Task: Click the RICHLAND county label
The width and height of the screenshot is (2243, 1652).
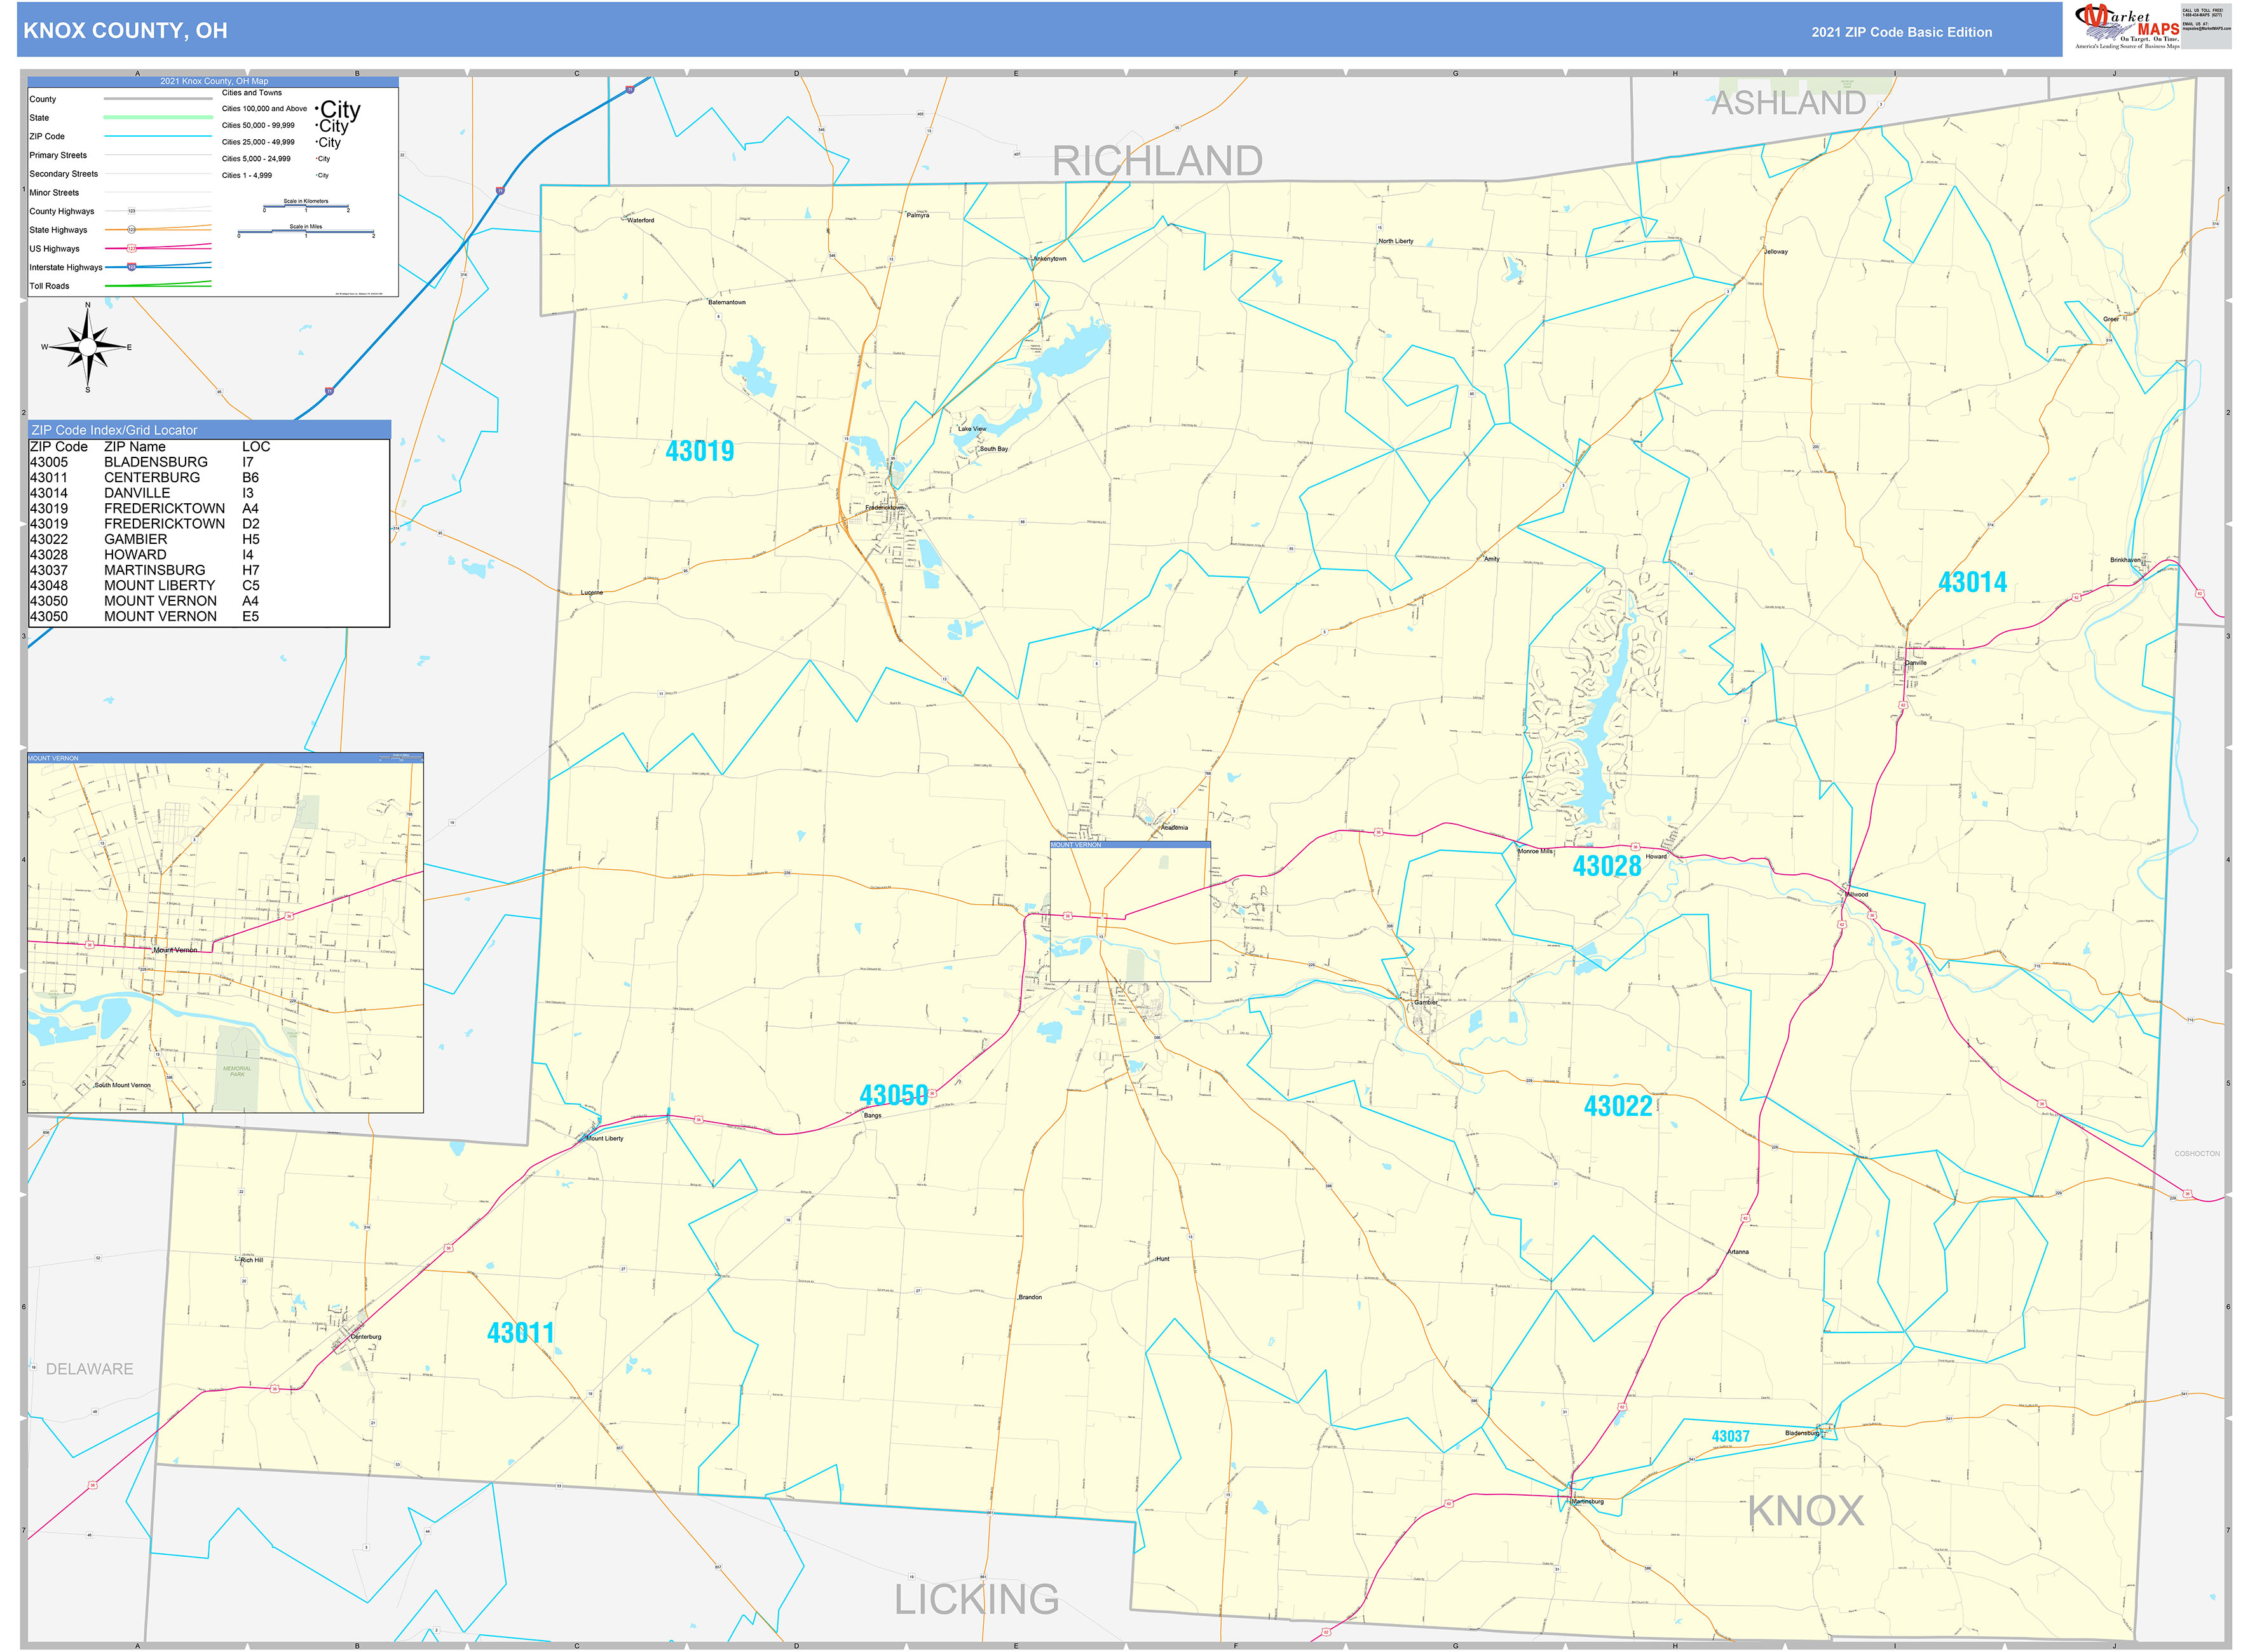Action: (1157, 161)
